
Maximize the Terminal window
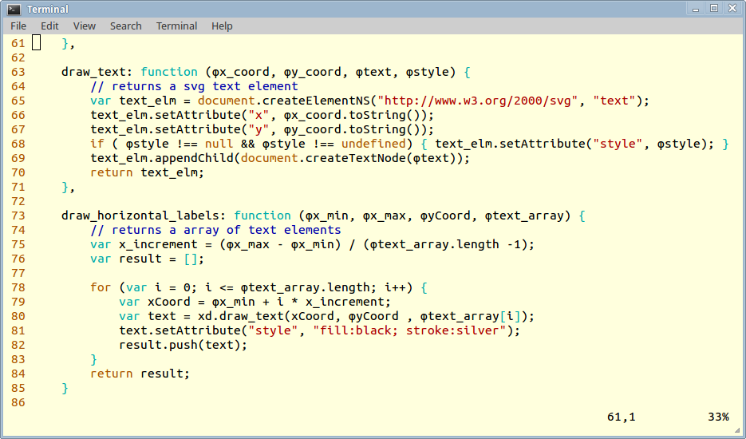713,9
